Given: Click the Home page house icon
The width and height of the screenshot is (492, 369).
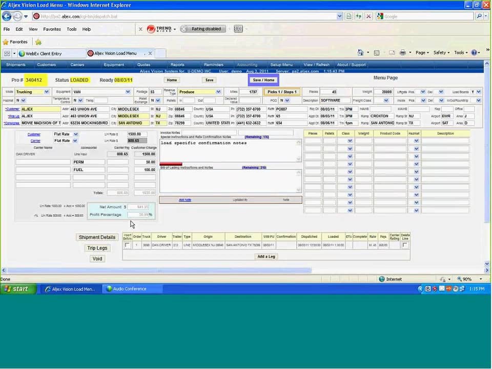Looking at the screenshot, I should point(360,53).
